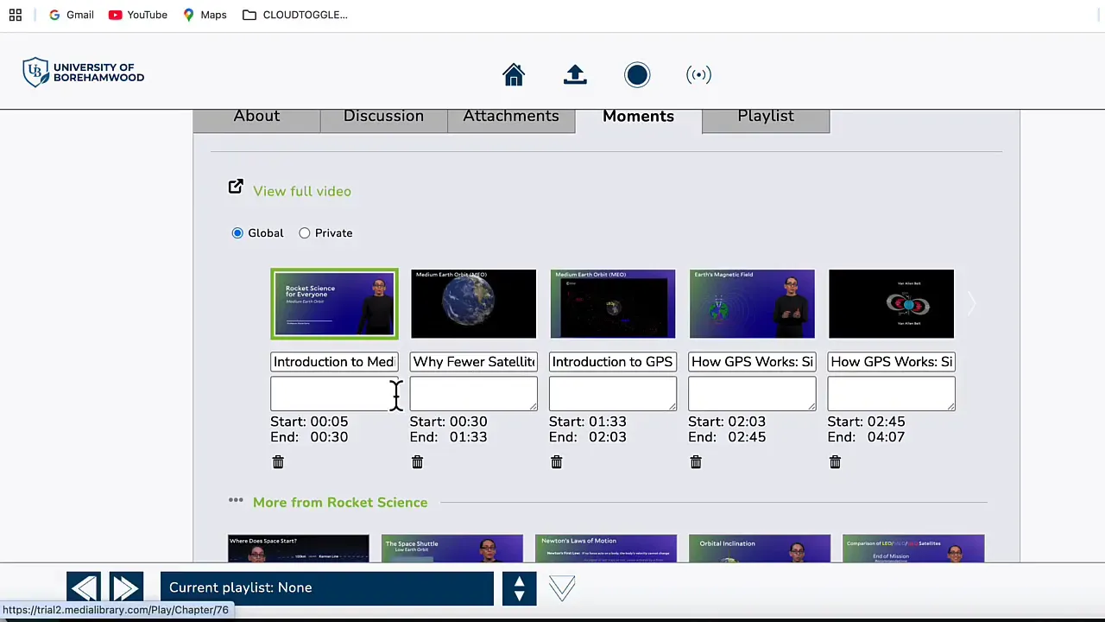
Task: Select the Private radio button
Action: click(305, 233)
